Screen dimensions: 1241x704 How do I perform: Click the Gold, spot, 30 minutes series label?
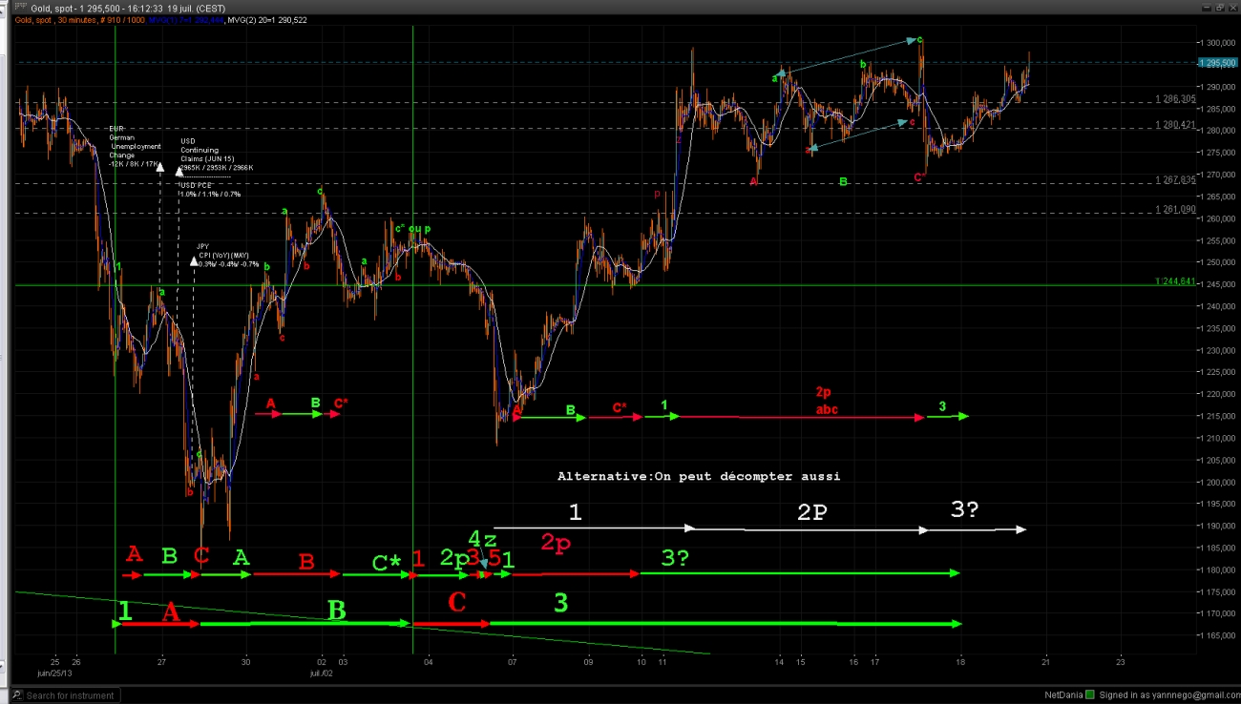[56, 19]
